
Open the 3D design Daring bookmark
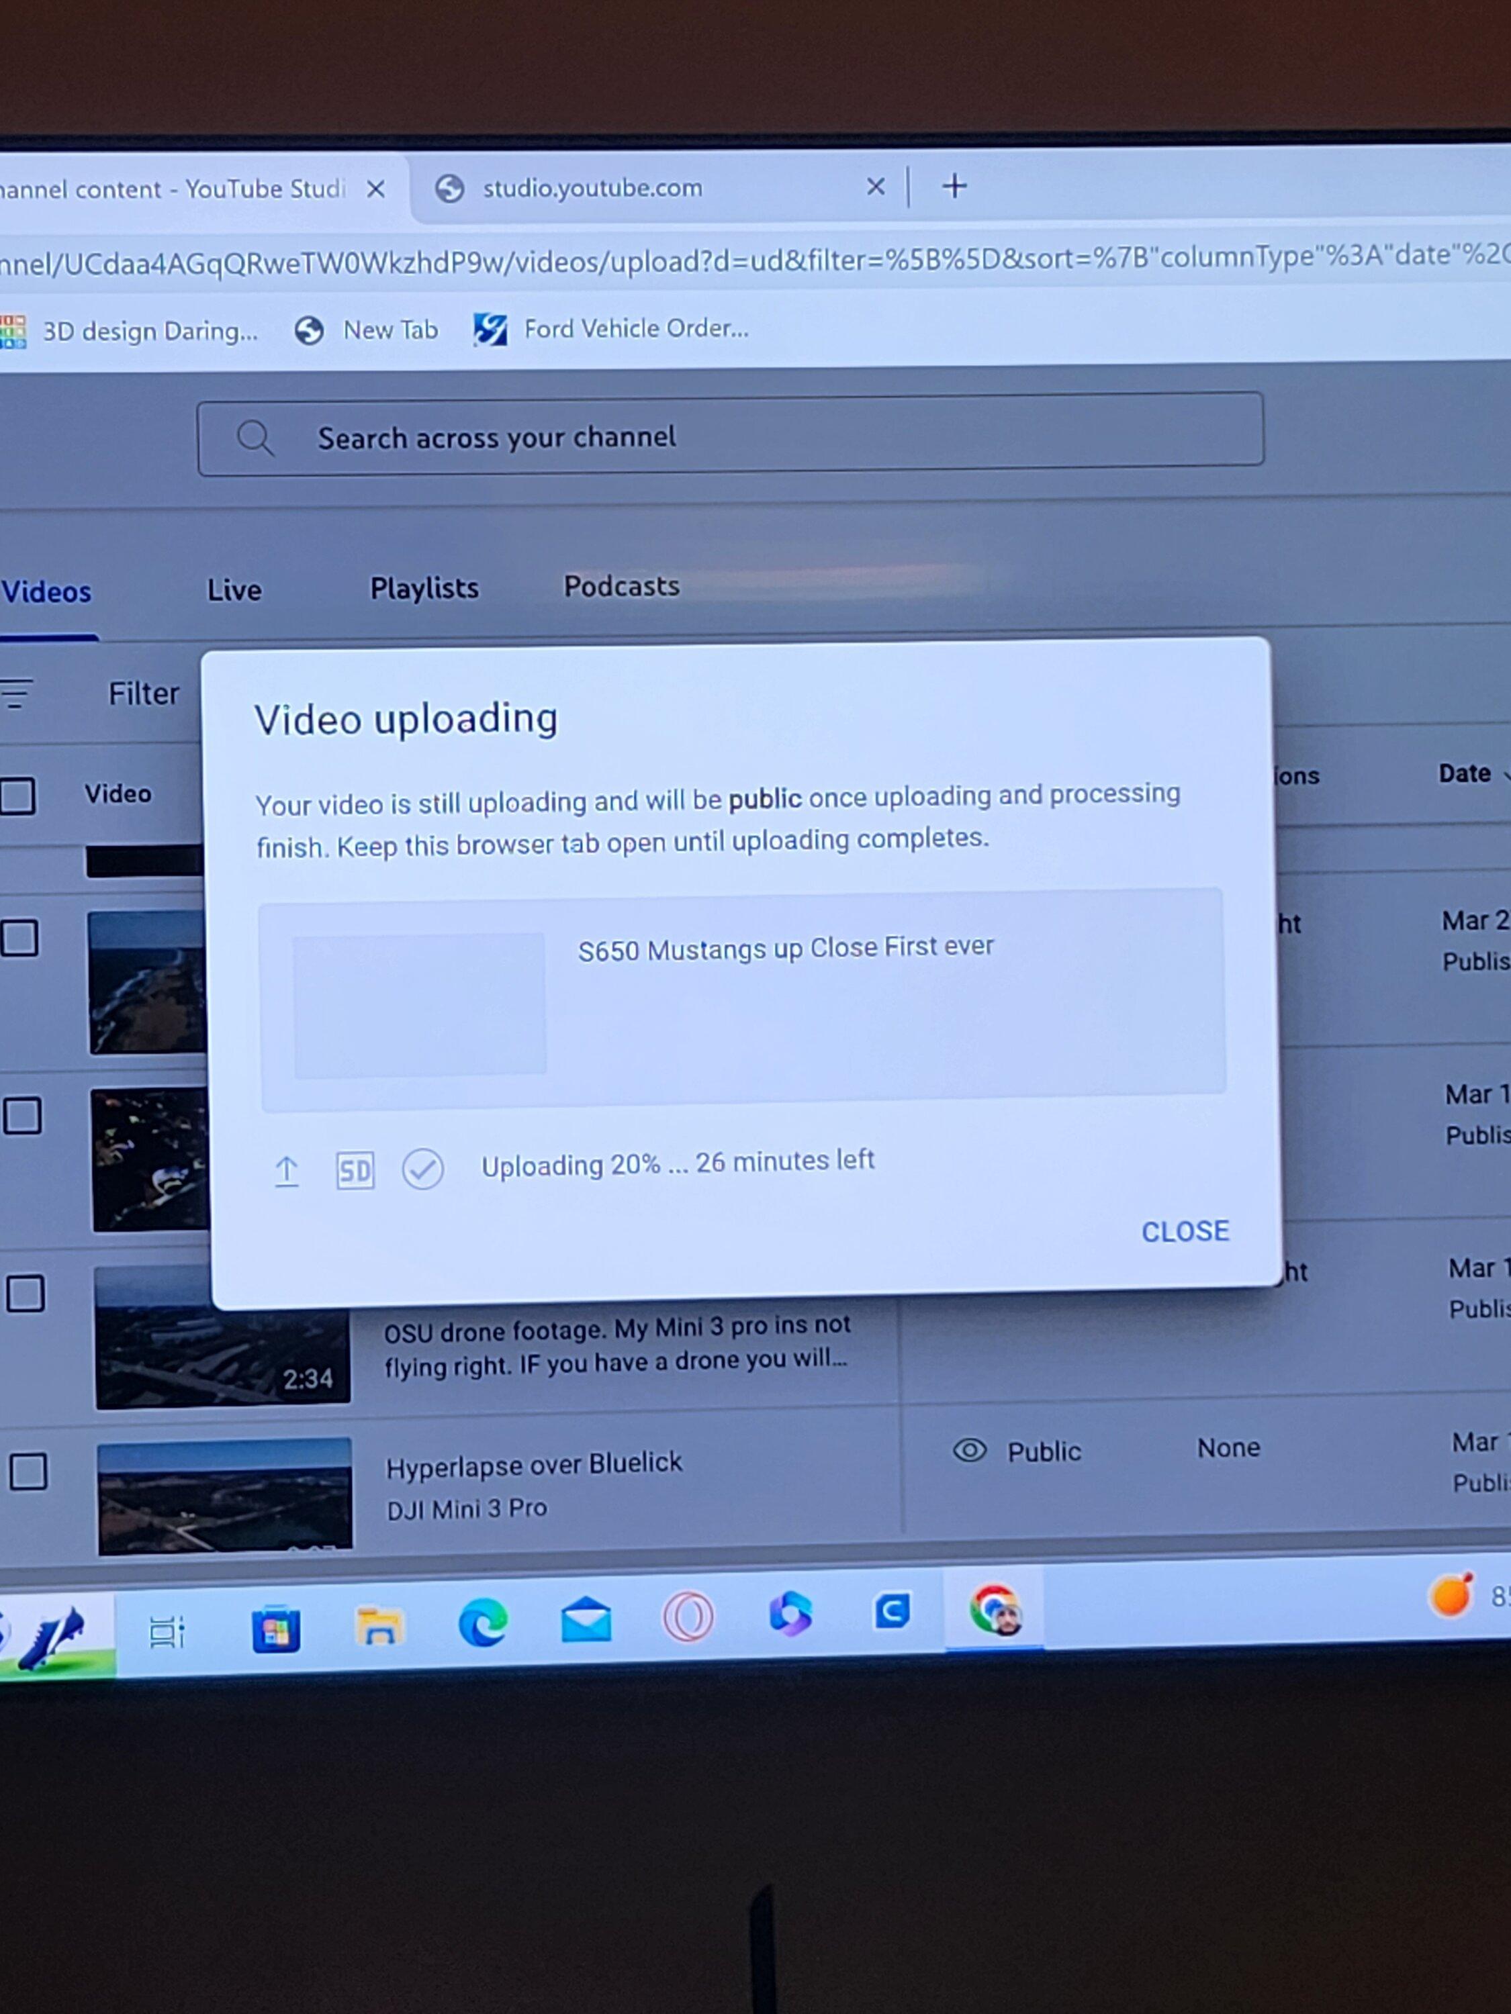click(x=130, y=332)
